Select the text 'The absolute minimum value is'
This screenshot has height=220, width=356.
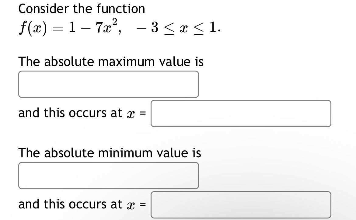point(110,153)
